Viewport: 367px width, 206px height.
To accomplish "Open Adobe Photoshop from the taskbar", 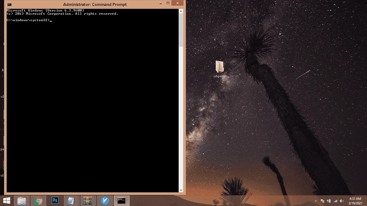I will click(55, 201).
